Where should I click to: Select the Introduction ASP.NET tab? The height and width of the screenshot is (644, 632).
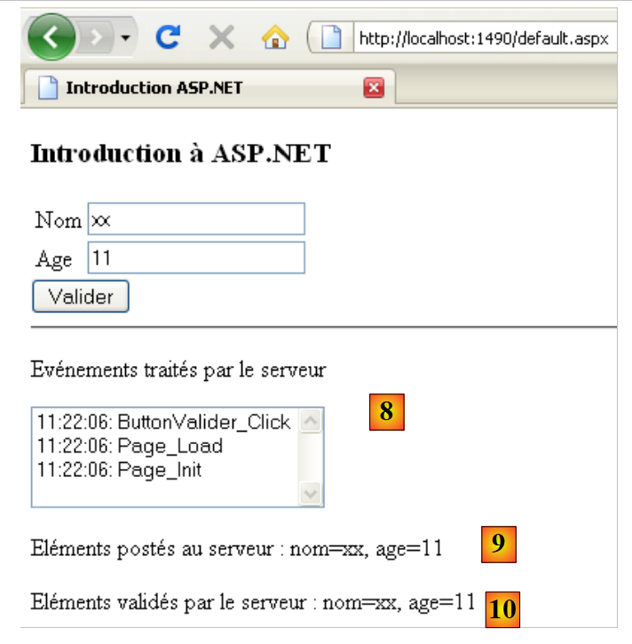coord(153,87)
